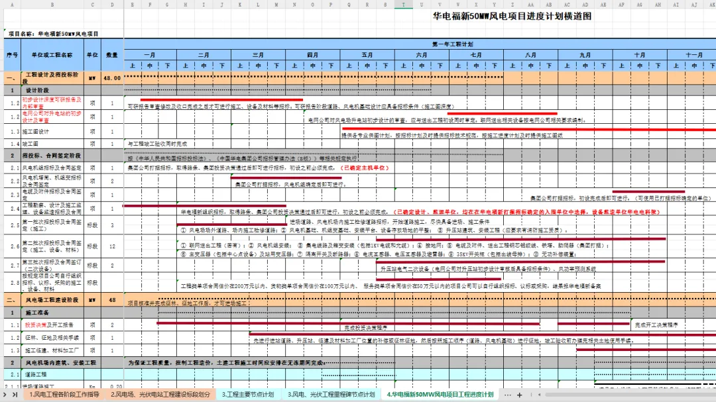The width and height of the screenshot is (716, 402).
Task: Click the cell 招投标、合同签定阶段
Action: click(52, 156)
